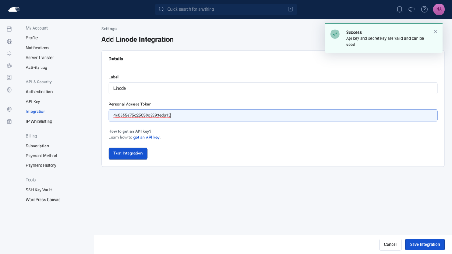Open the NA user avatar menu
The height and width of the screenshot is (254, 452).
[439, 9]
